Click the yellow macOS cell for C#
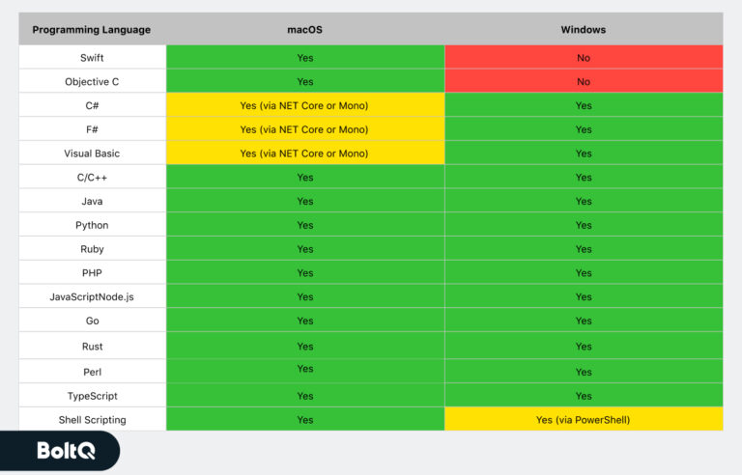 [x=304, y=105]
